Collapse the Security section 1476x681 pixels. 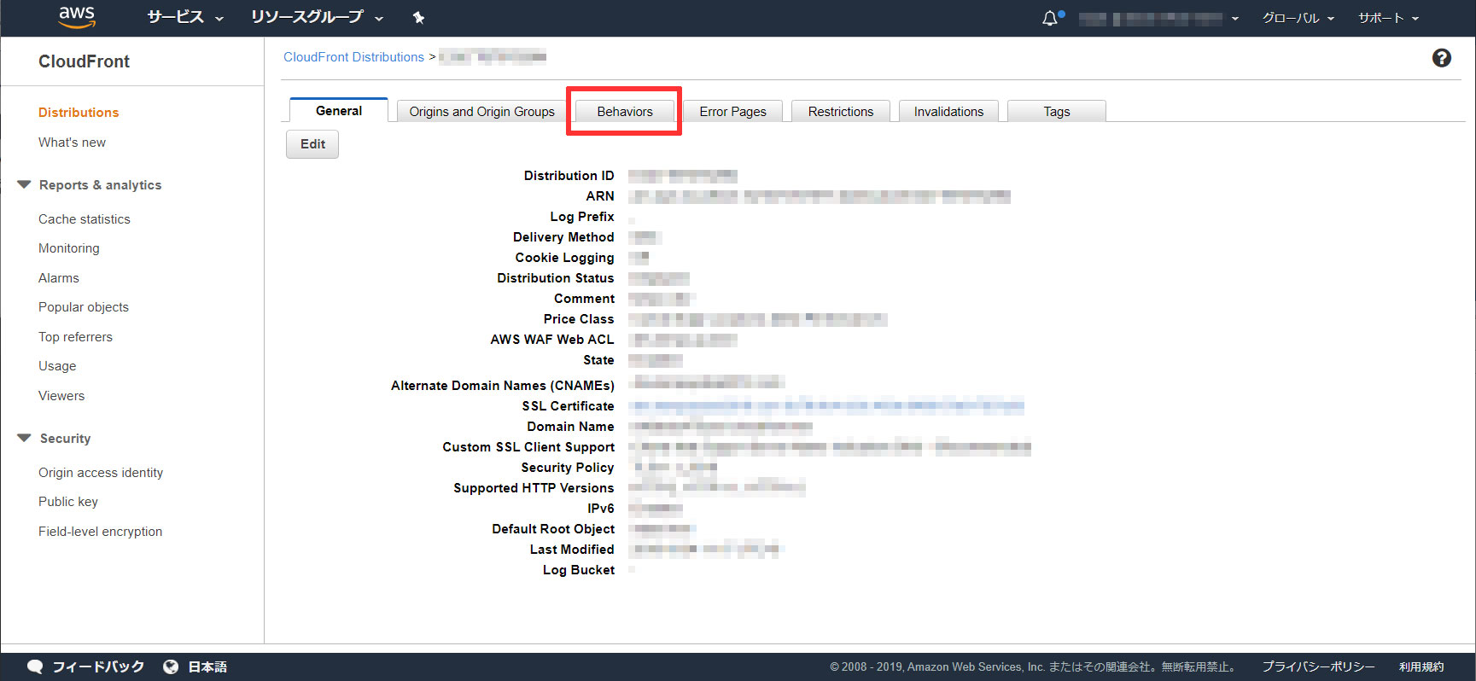coord(24,438)
